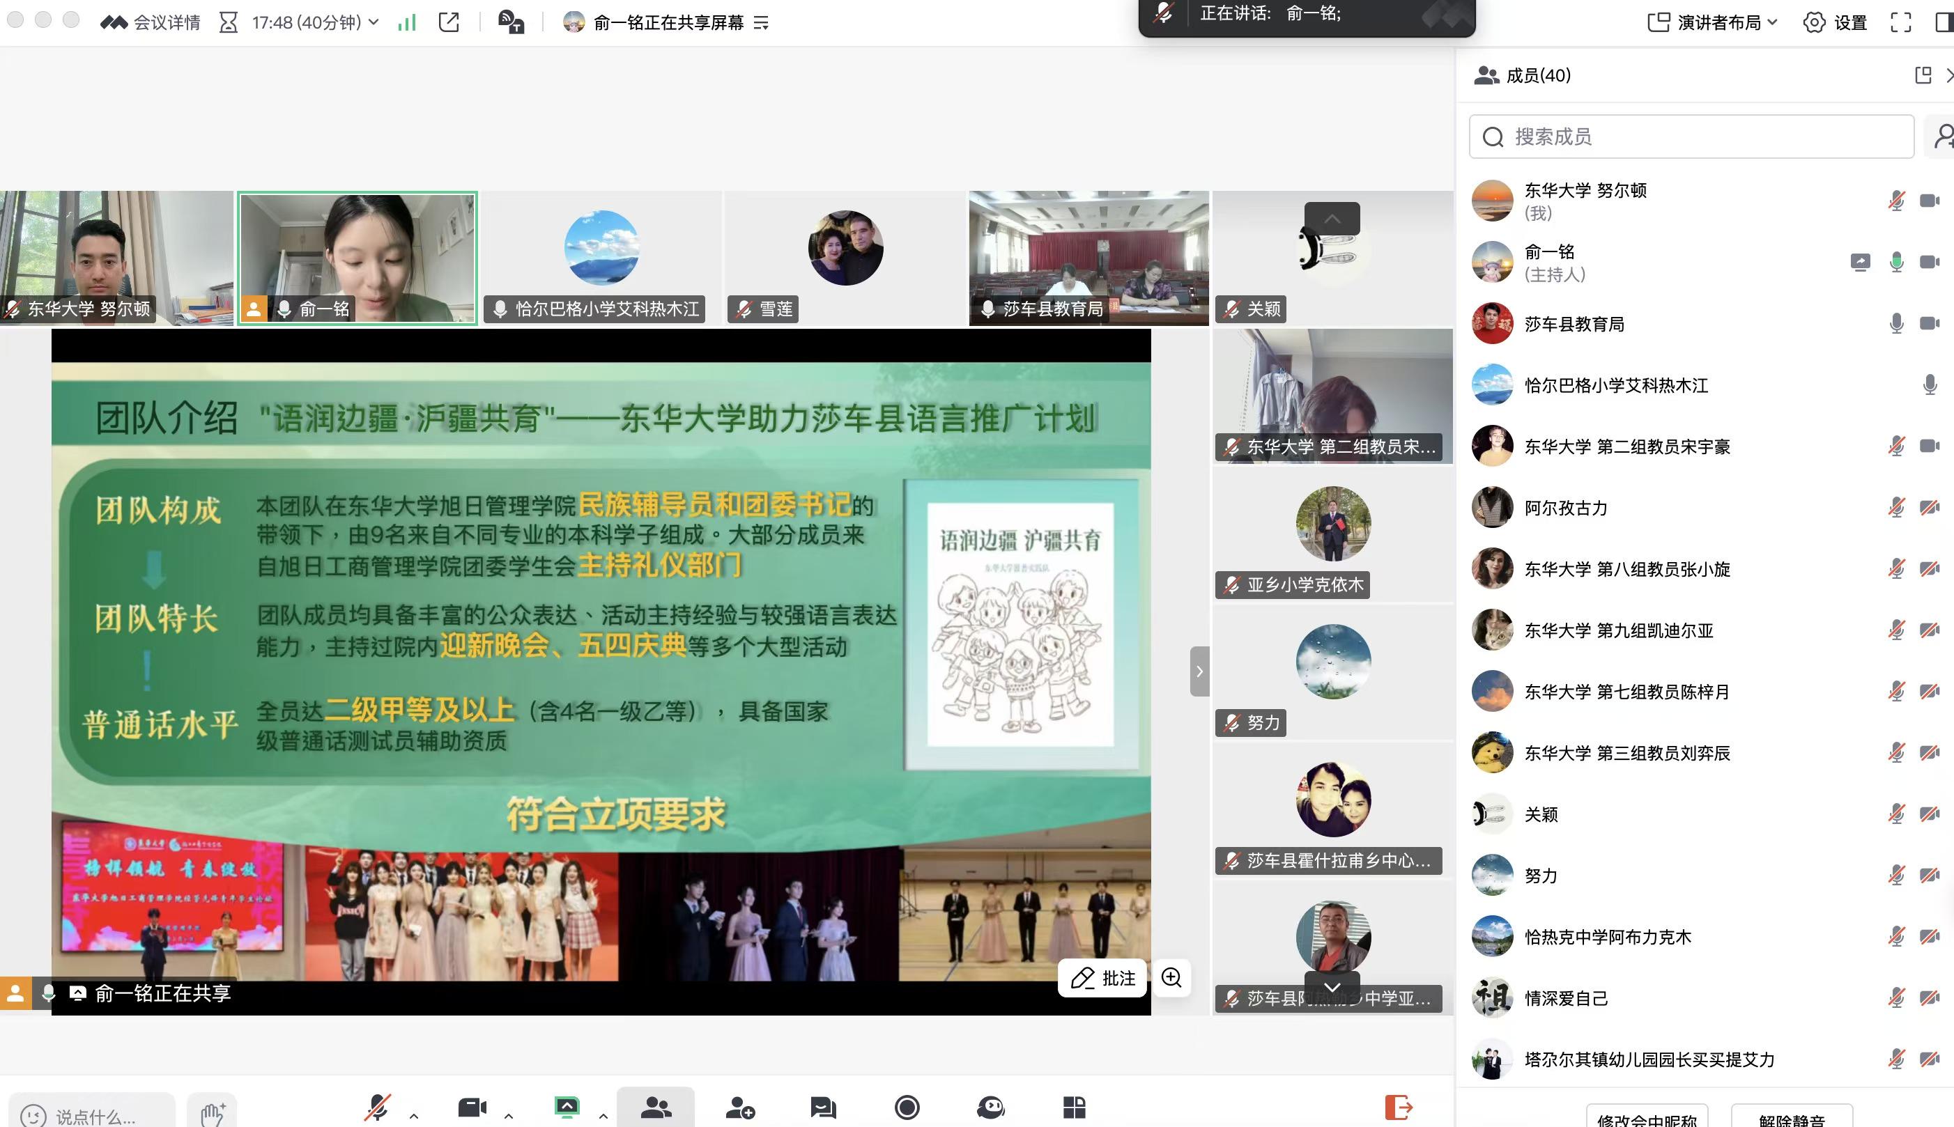Open the screen-sharing options list icon beside 俞一铭正在共享屏幕
This screenshot has height=1127, width=1954.
761,22
